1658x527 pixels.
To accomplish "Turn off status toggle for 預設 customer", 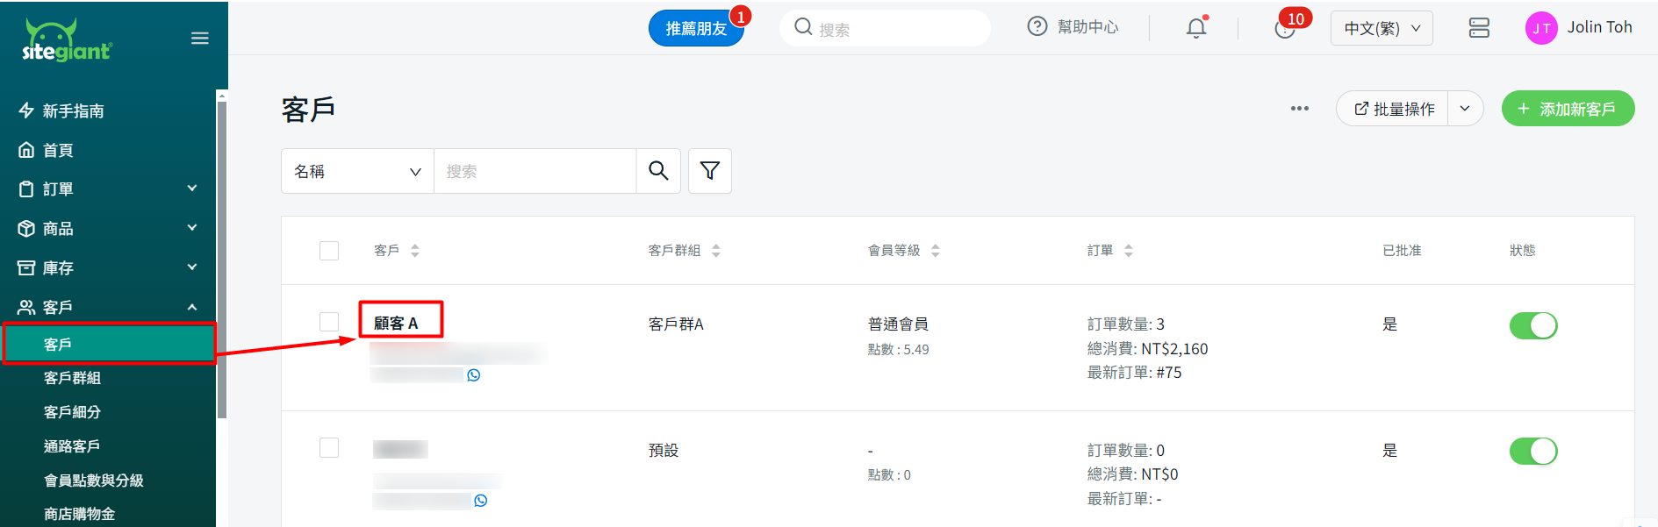I will pos(1533,451).
